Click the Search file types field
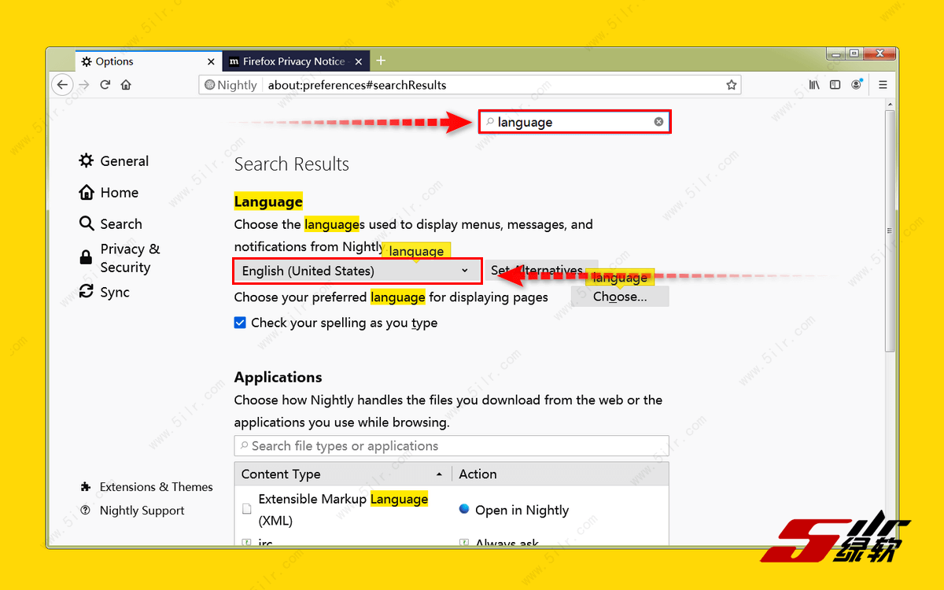Image resolution: width=944 pixels, height=590 pixels. click(451, 446)
